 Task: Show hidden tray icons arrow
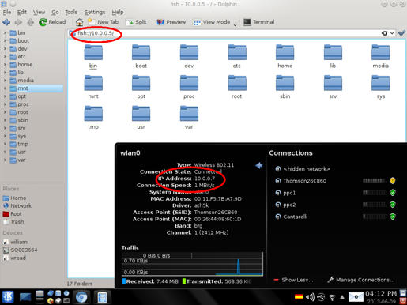tap(342, 297)
